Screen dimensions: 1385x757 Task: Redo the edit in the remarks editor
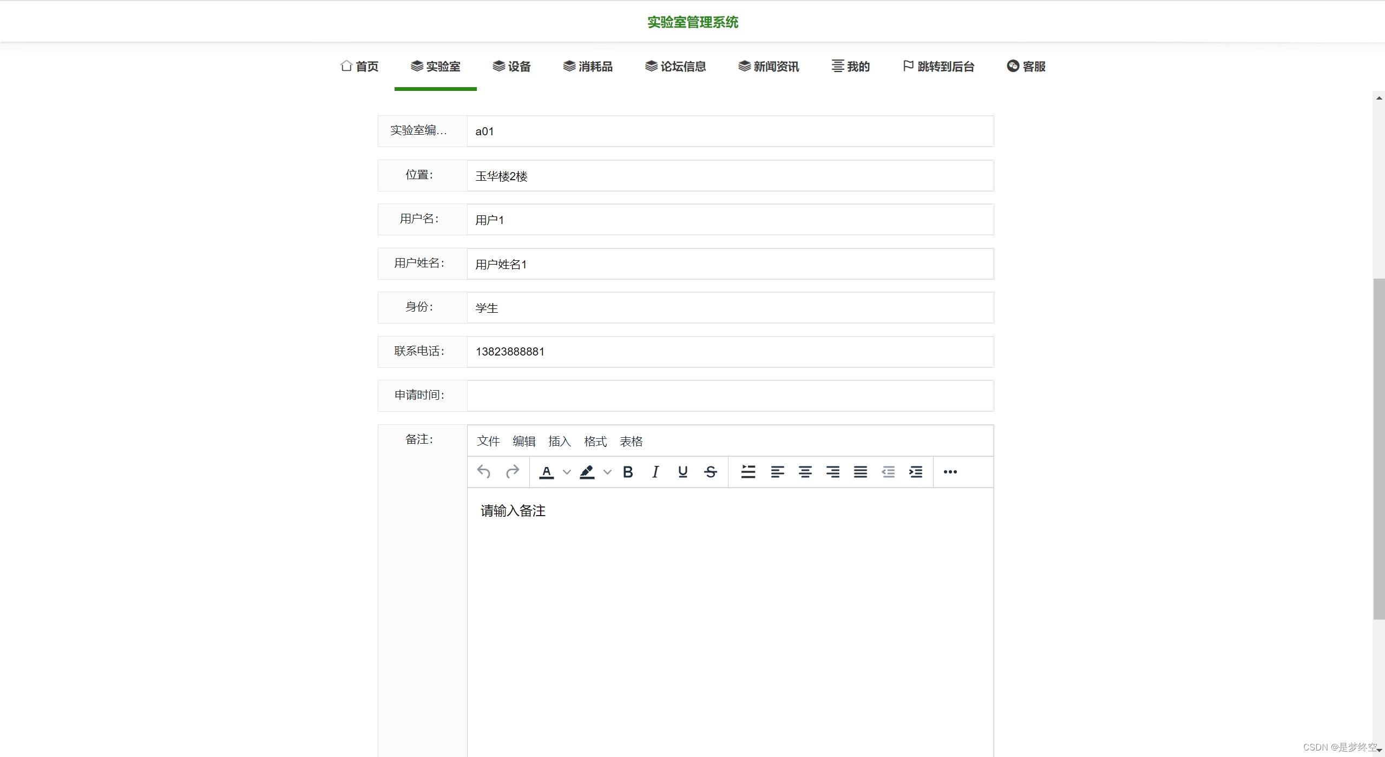pyautogui.click(x=512, y=472)
